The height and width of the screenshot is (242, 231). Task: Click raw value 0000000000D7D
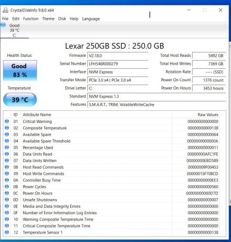(202, 194)
